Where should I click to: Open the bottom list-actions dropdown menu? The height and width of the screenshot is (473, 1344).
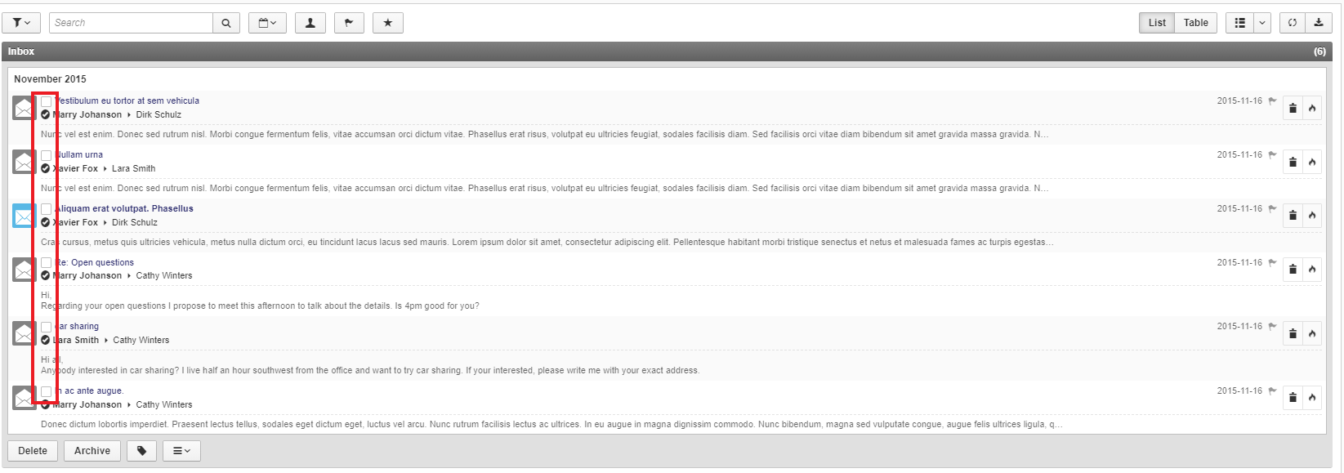pos(181,451)
